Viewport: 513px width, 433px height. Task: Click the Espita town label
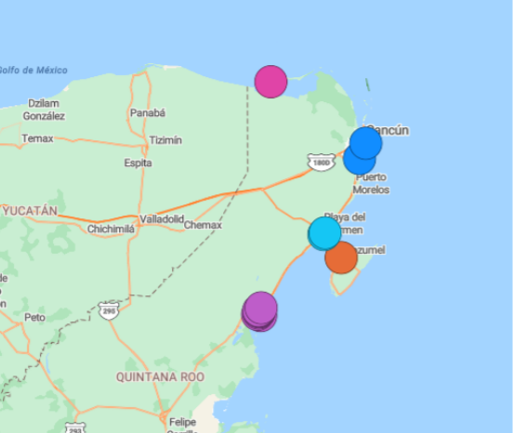click(138, 163)
